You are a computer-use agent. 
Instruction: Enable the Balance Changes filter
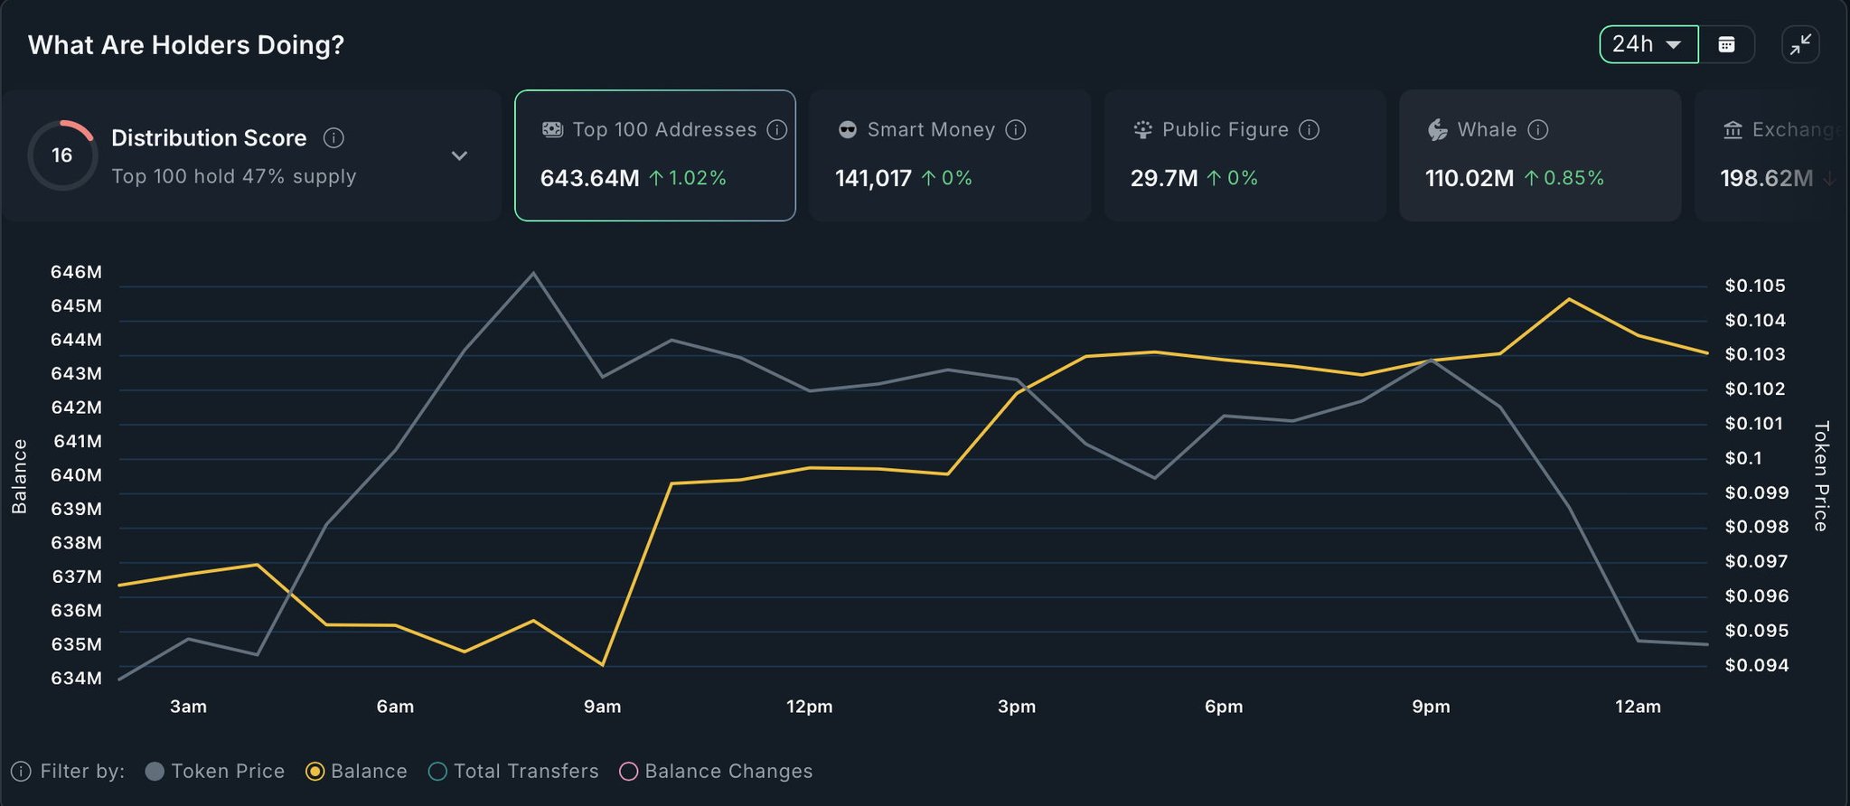716,772
